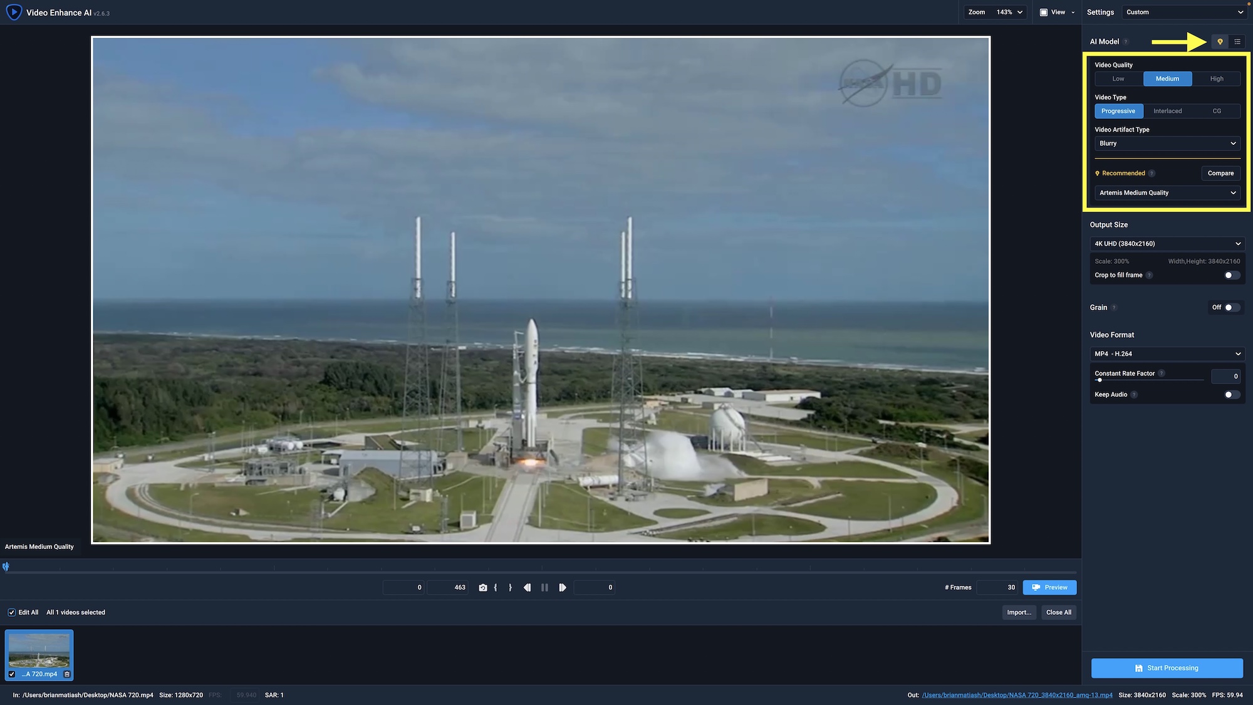Delete NASA 720.mp4 with trash icon
This screenshot has width=1253, height=705.
coord(67,674)
